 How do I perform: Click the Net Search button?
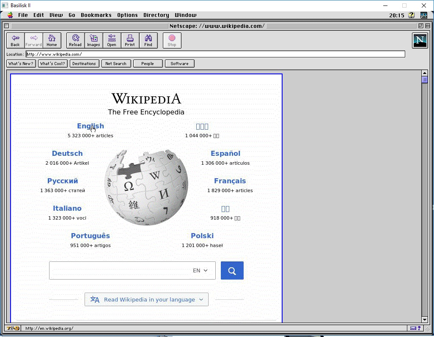click(x=116, y=63)
